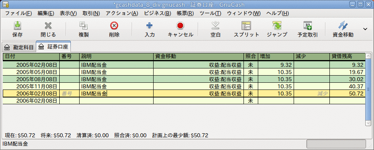Viewport: 374px width, 150px height.
Task: Click the 減少 column header
Action: (312, 56)
